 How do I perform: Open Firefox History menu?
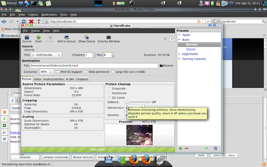coord(33,15)
